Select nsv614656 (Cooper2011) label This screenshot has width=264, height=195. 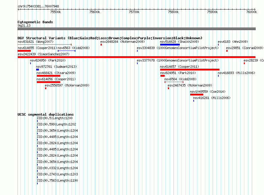(x=56, y=79)
